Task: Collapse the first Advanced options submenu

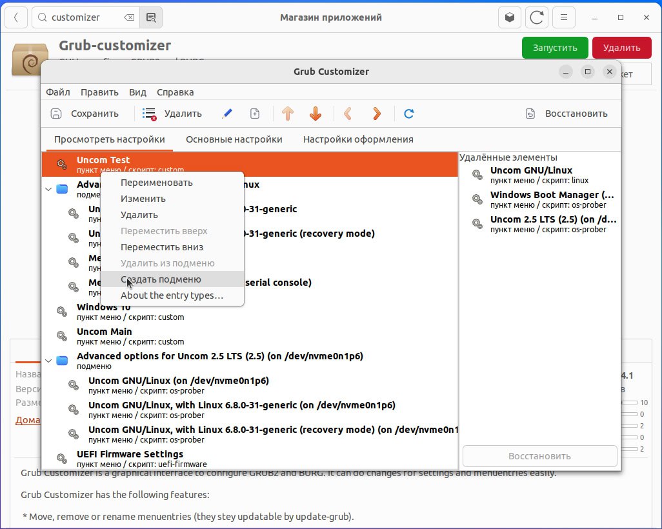Action: 48,189
